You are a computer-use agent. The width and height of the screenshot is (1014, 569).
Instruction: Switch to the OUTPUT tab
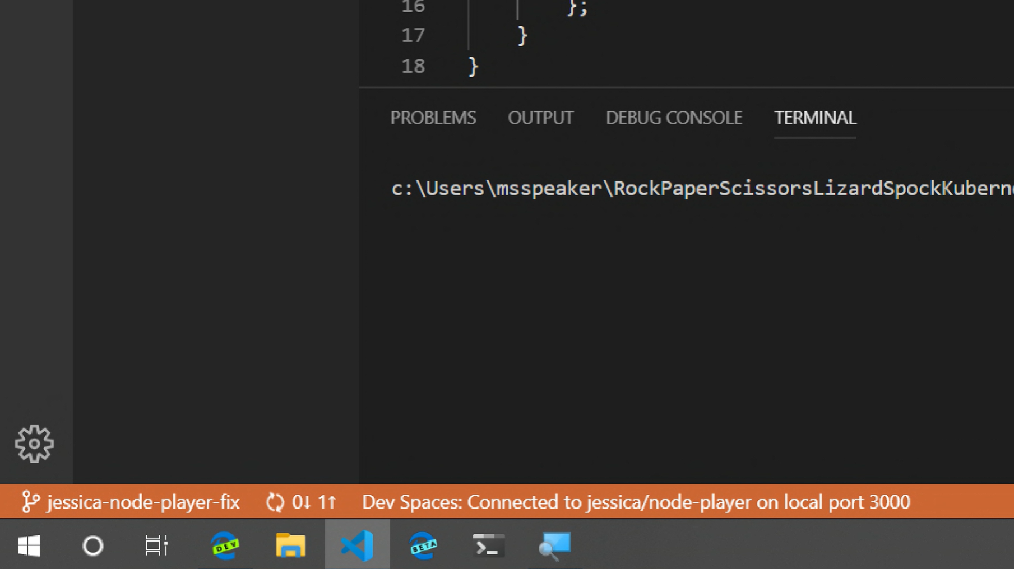(x=540, y=118)
